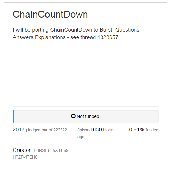Click the 'finished' label text

[85, 130]
